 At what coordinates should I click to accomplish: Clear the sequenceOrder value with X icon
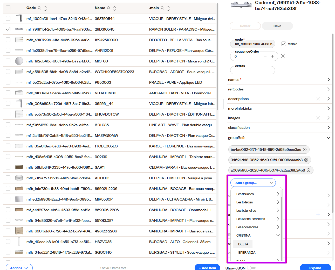[283, 56]
